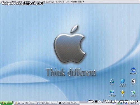Open the MP3 folder in the top toolbar
This screenshot has width=140, height=105.
pyautogui.click(x=20, y=2)
